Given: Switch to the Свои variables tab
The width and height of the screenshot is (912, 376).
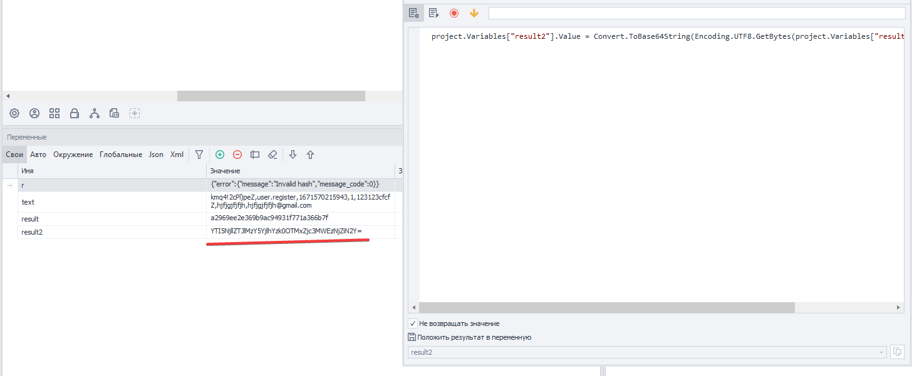Looking at the screenshot, I should pyautogui.click(x=14, y=155).
